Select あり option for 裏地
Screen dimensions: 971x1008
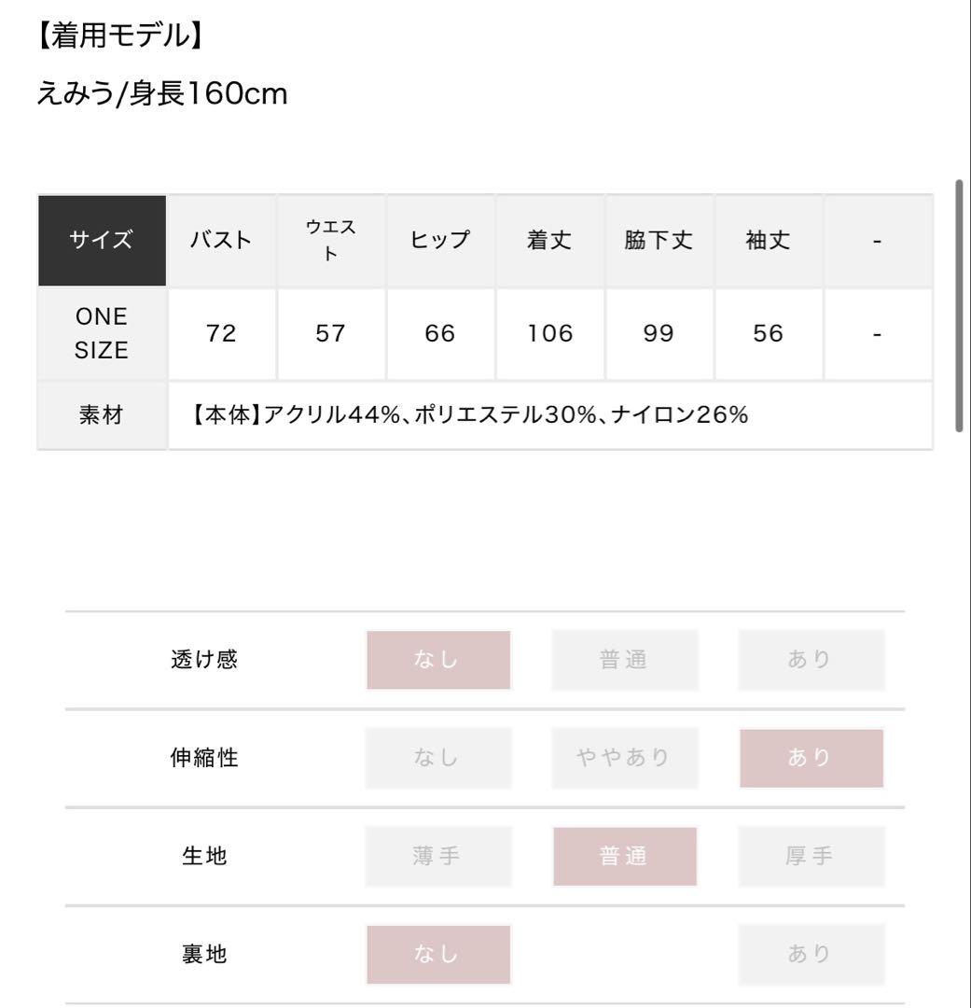[811, 955]
